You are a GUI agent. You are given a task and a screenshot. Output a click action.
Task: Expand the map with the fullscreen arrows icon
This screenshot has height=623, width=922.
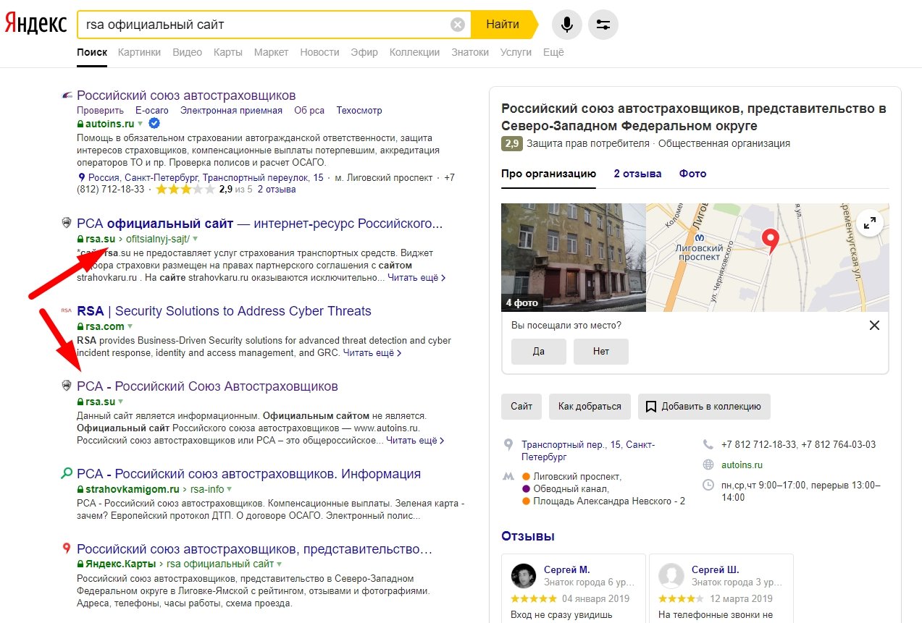(870, 223)
